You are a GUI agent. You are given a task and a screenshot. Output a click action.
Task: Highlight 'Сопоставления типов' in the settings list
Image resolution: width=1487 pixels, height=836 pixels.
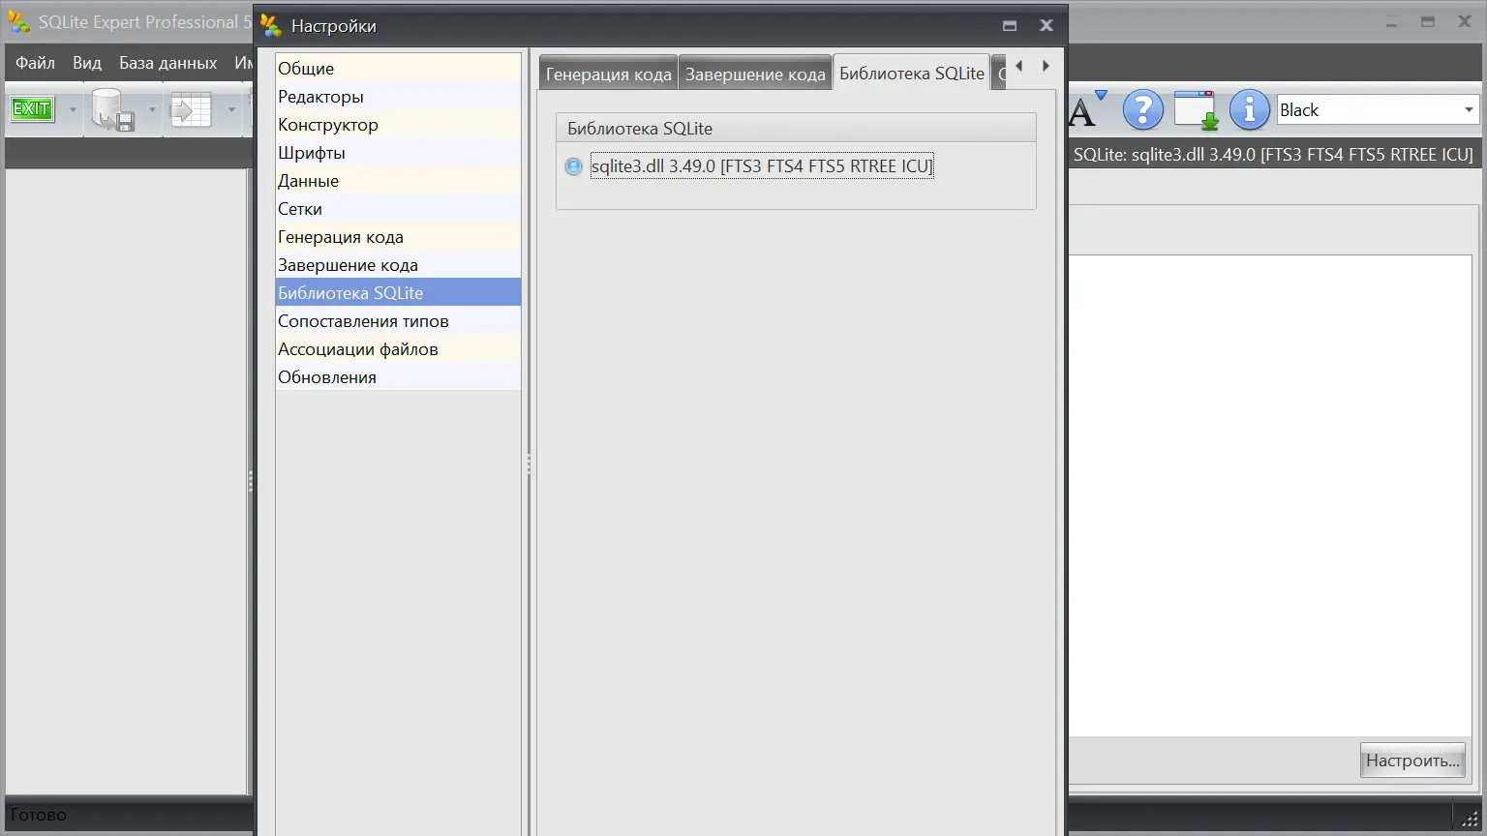point(363,320)
